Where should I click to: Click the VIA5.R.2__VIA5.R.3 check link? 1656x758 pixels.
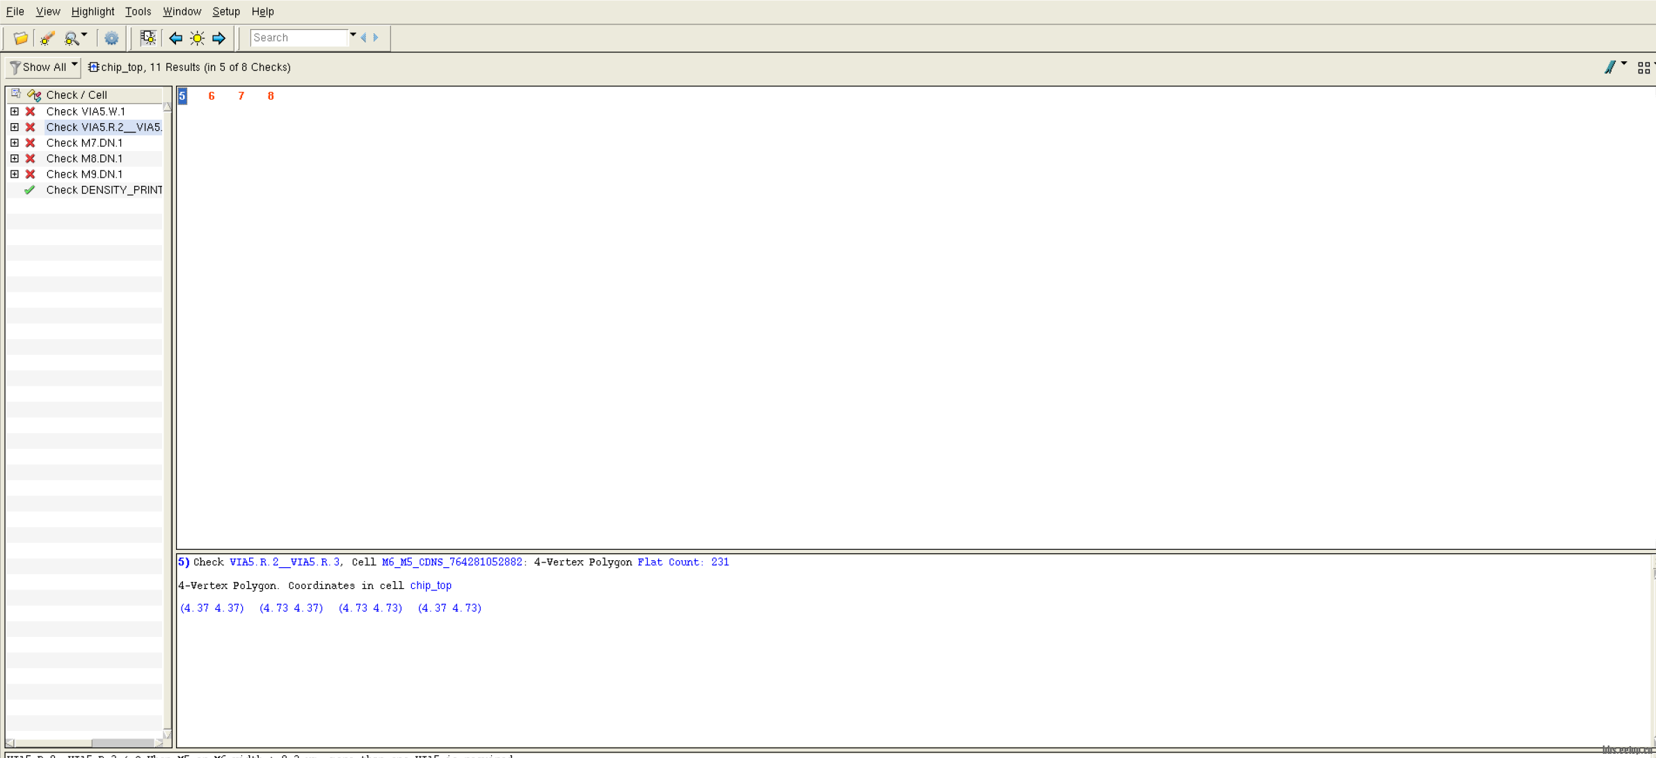point(285,562)
